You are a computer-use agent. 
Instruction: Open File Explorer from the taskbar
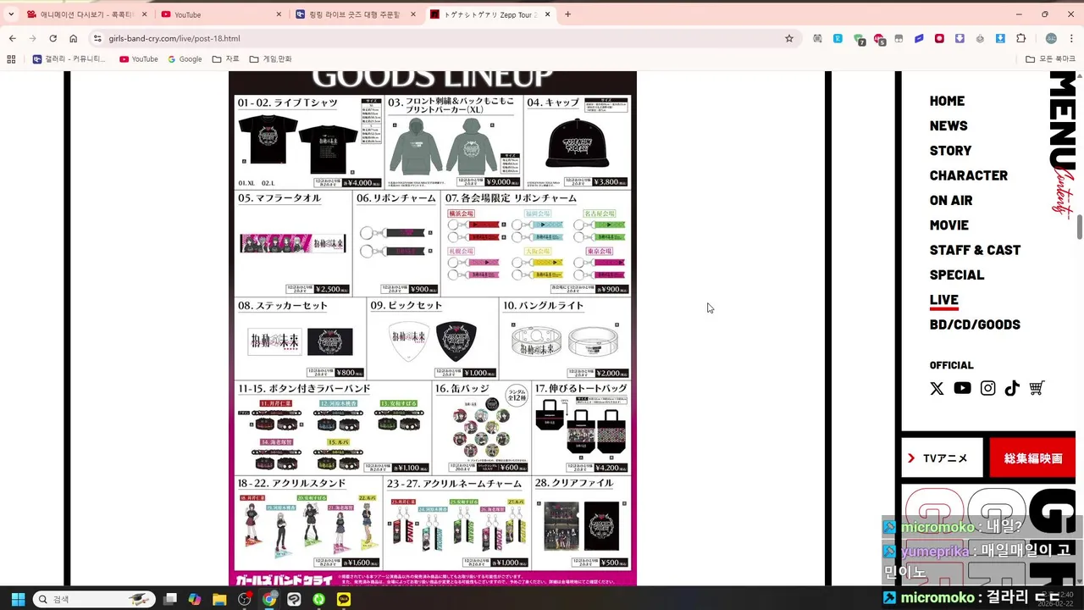click(219, 599)
